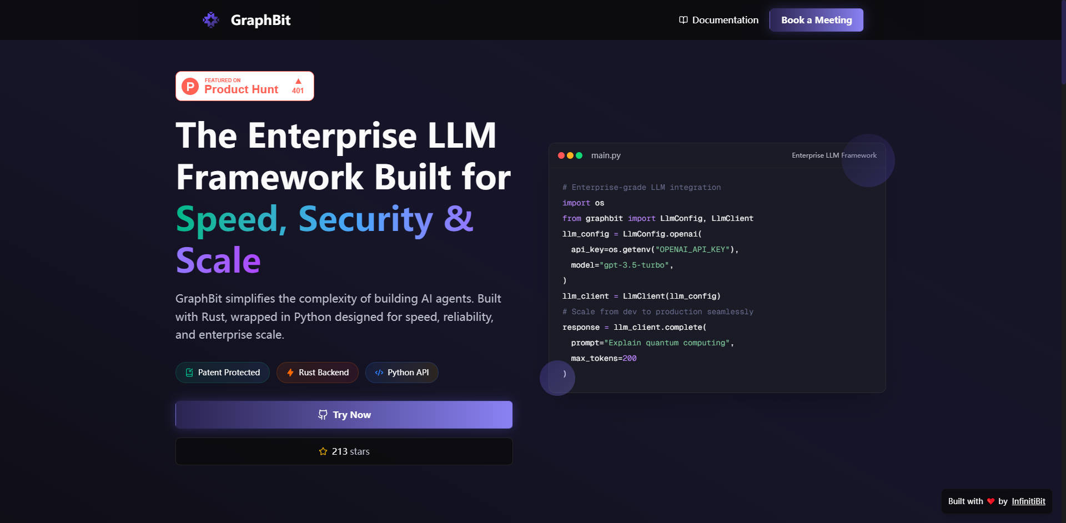Click the star icon beside 213 stars

(x=323, y=451)
